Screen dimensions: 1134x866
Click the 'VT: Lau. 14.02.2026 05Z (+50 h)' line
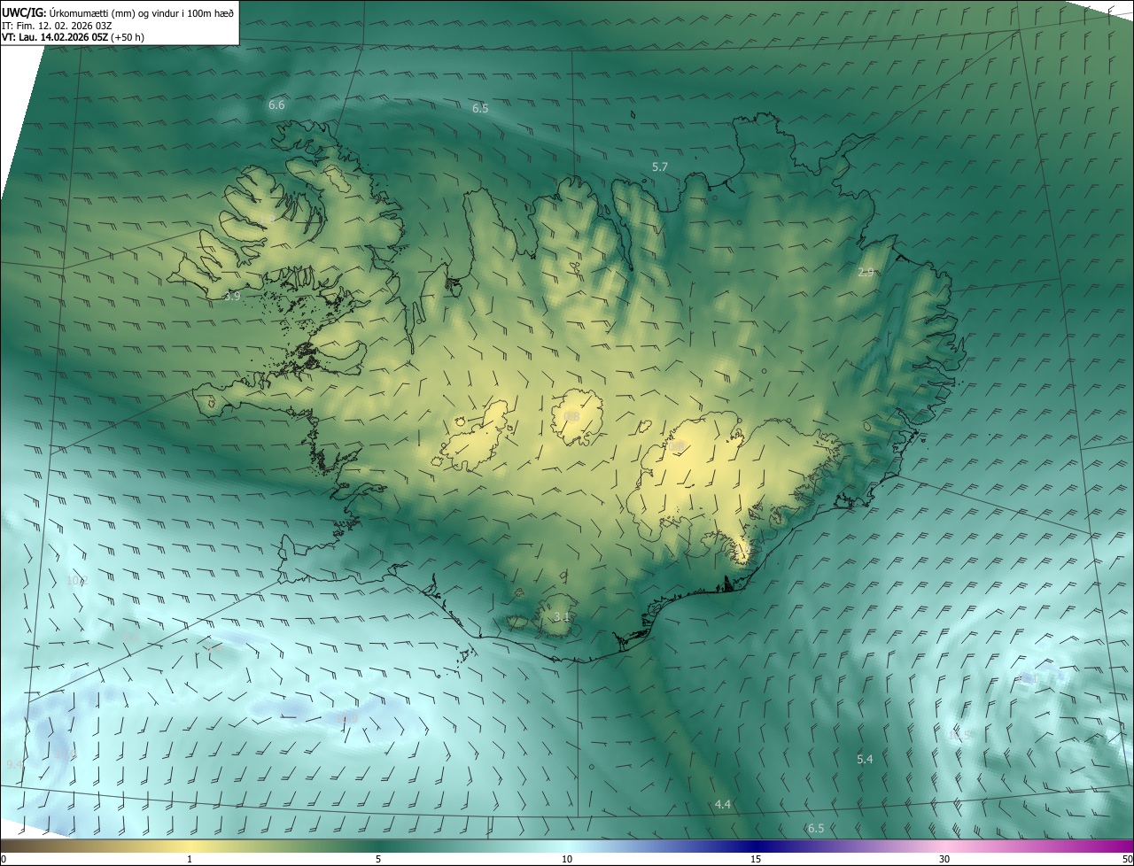(x=73, y=37)
